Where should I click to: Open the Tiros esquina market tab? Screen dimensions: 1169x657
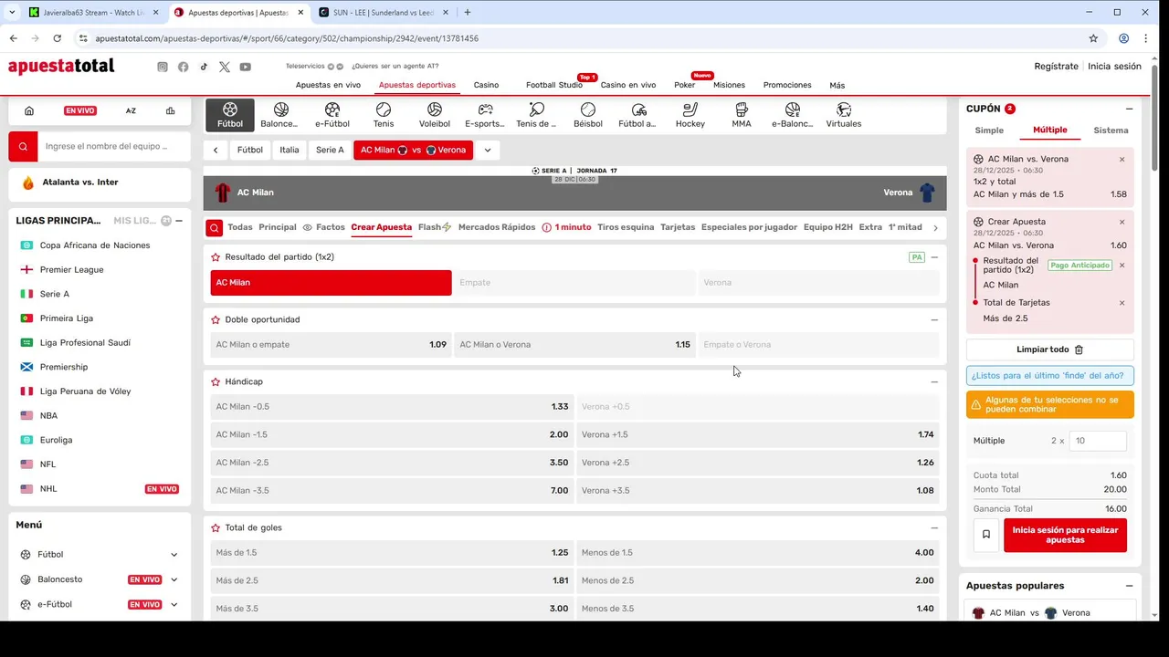[626, 227]
